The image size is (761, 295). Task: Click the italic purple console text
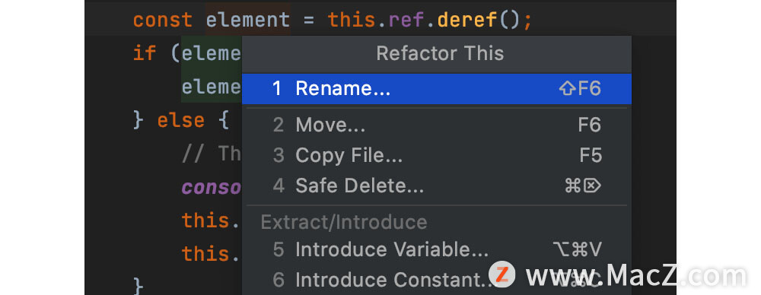212,187
